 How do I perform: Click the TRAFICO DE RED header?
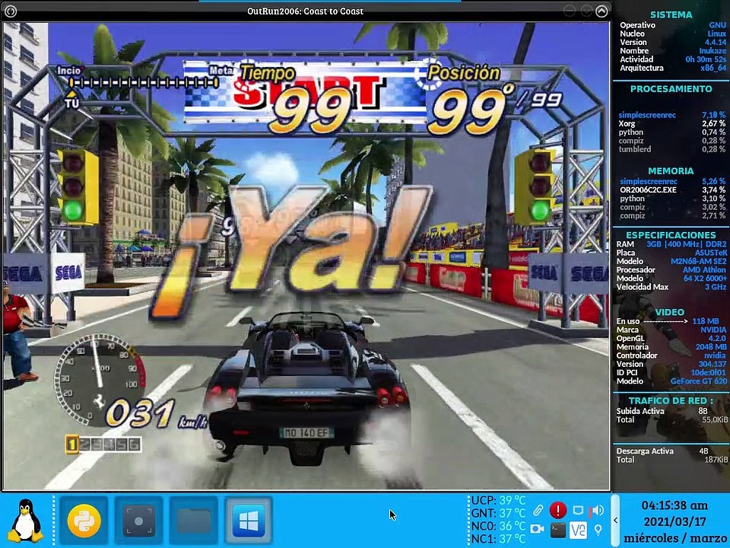point(671,400)
